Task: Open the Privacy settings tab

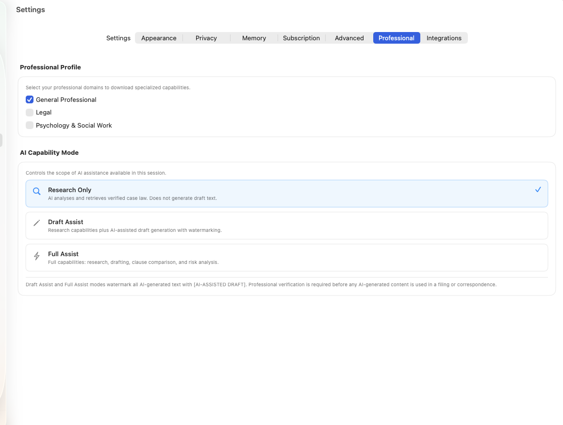Action: (206, 38)
